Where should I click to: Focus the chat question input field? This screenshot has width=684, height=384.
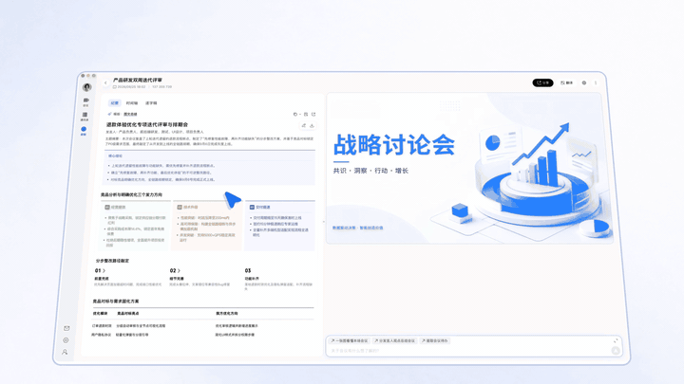[469, 351]
